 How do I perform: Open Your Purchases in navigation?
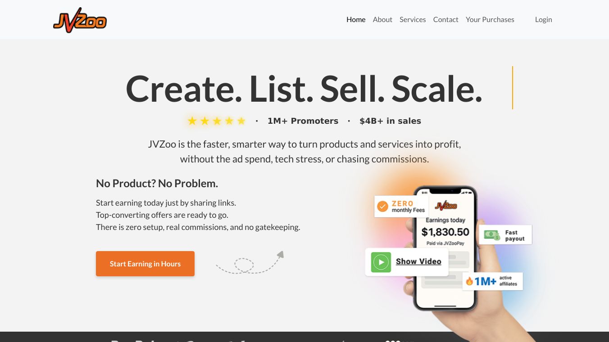pyautogui.click(x=490, y=20)
